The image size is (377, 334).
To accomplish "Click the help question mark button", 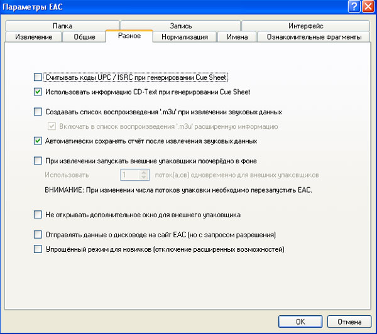I will click(354, 6).
